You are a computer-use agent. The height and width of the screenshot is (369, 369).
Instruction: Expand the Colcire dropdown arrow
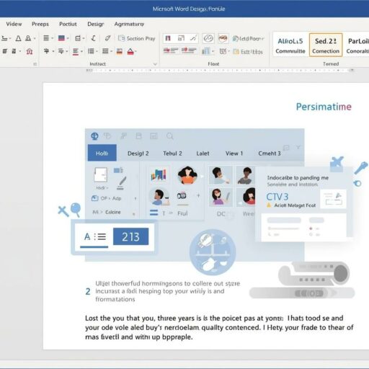coord(134,214)
